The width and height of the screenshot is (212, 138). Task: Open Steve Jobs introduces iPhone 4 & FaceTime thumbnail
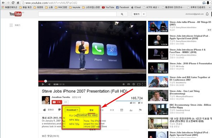(x=158, y=54)
